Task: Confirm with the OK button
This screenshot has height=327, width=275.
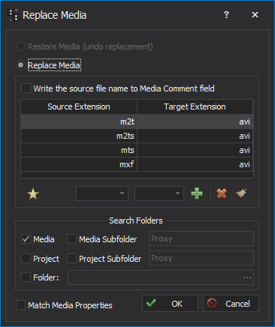Action: tap(170, 304)
